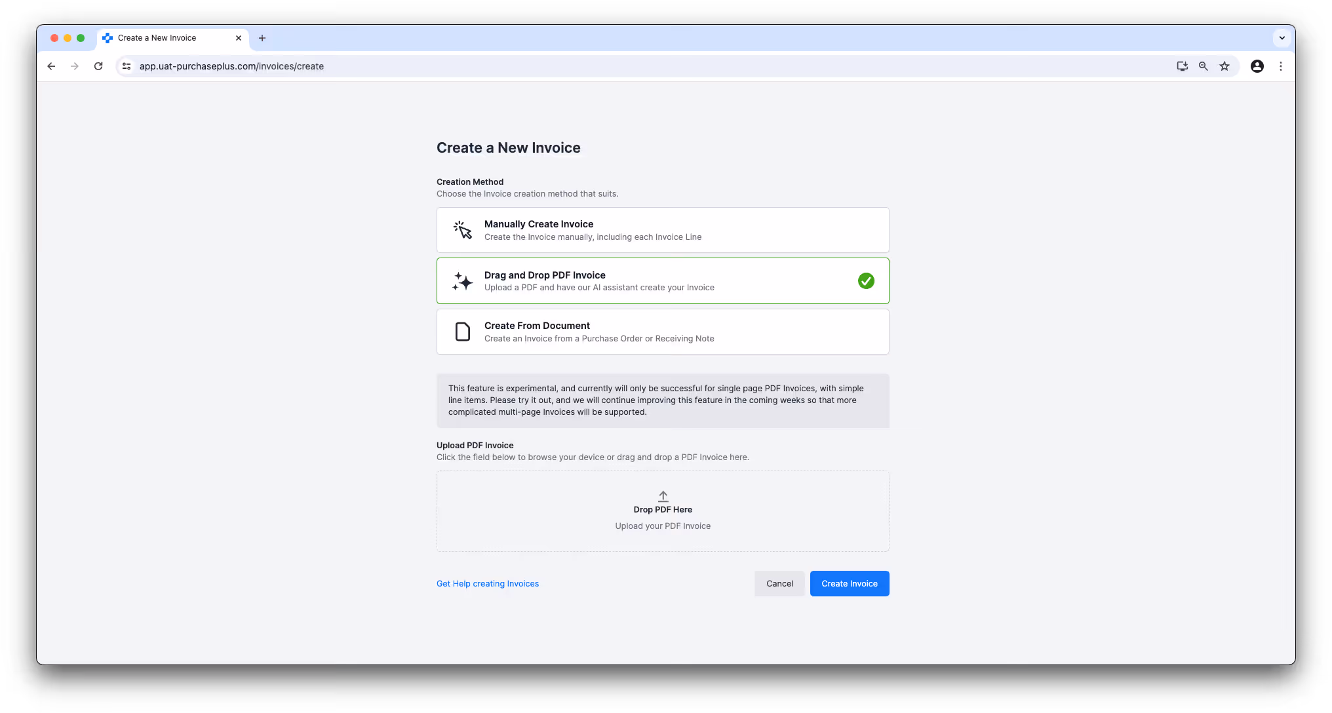Open the browser zoom magnifier icon
Image resolution: width=1332 pixels, height=713 pixels.
pos(1204,66)
